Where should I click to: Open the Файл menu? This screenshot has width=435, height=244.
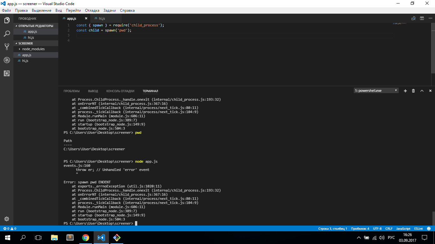[6, 10]
